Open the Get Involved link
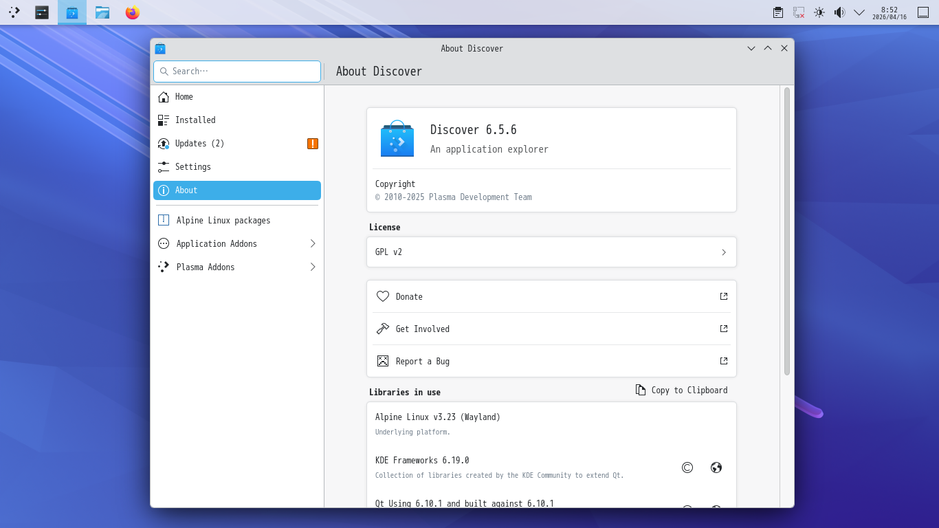This screenshot has width=939, height=528. [551, 329]
